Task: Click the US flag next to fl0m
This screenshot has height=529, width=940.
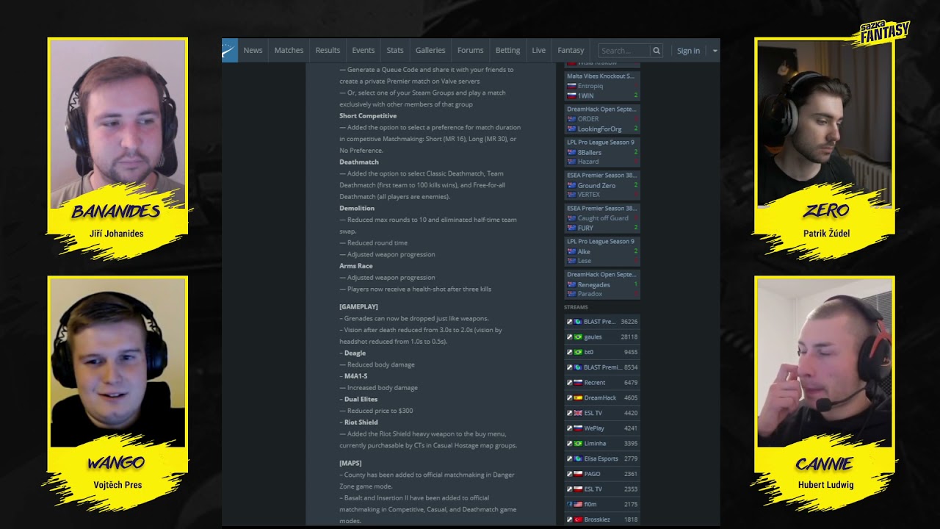Action: [578, 505]
